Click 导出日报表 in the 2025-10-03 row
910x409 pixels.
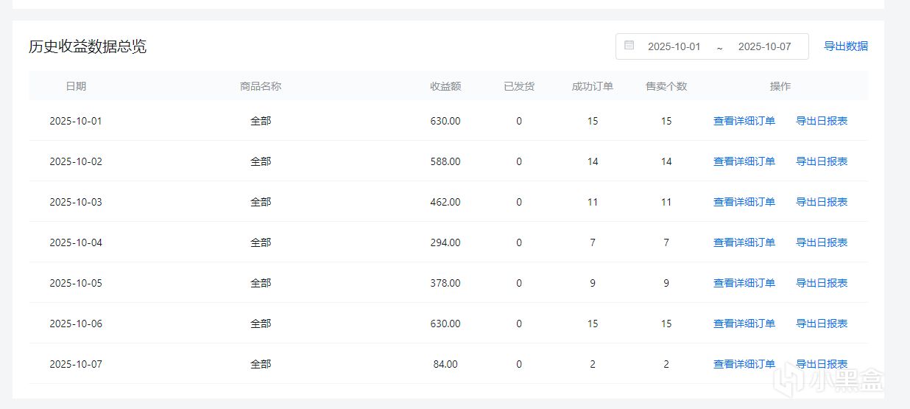[821, 202]
